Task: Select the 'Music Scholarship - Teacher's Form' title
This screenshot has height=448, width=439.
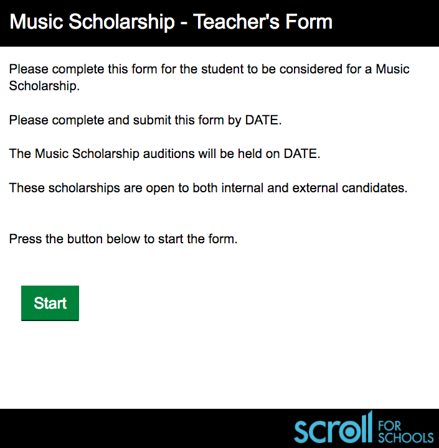Action: pos(171,21)
